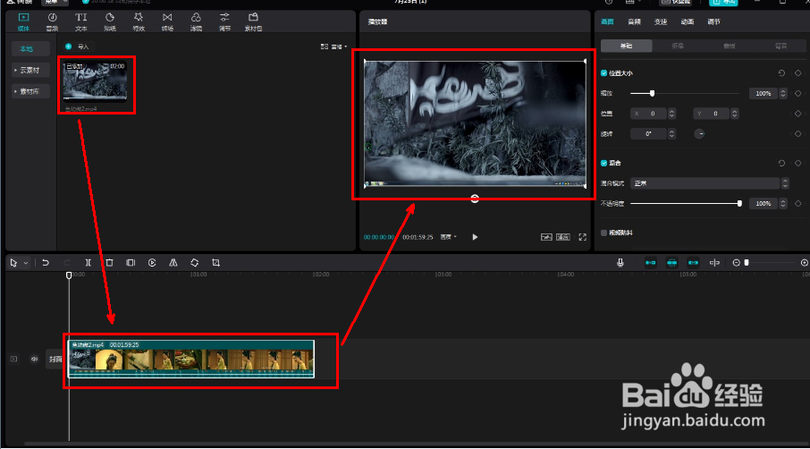Select the 抠像 cutout sub-tab
Image resolution: width=810 pixels, height=449 pixels.
coord(678,46)
